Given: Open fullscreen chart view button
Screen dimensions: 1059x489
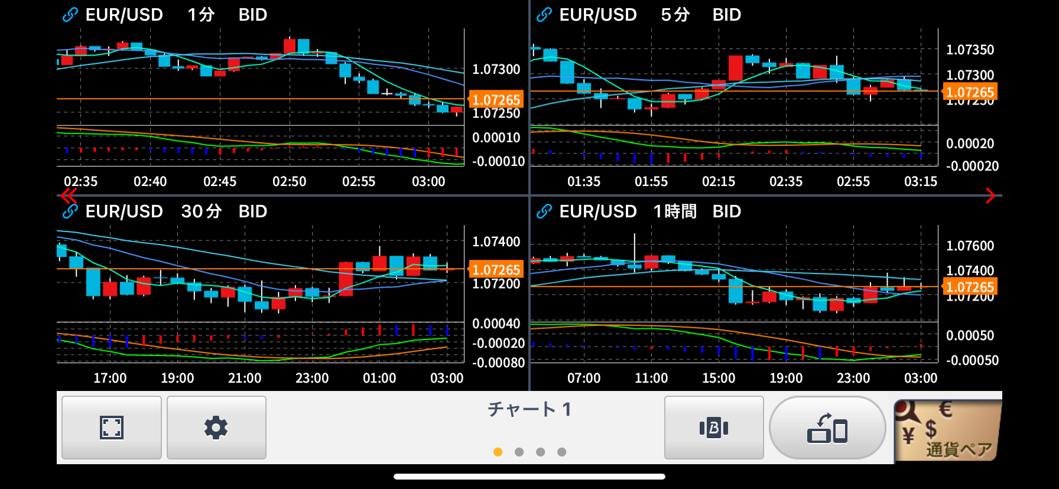Looking at the screenshot, I should point(111,427).
